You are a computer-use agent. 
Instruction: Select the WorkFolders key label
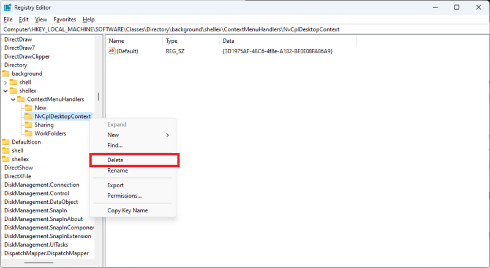(x=50, y=133)
